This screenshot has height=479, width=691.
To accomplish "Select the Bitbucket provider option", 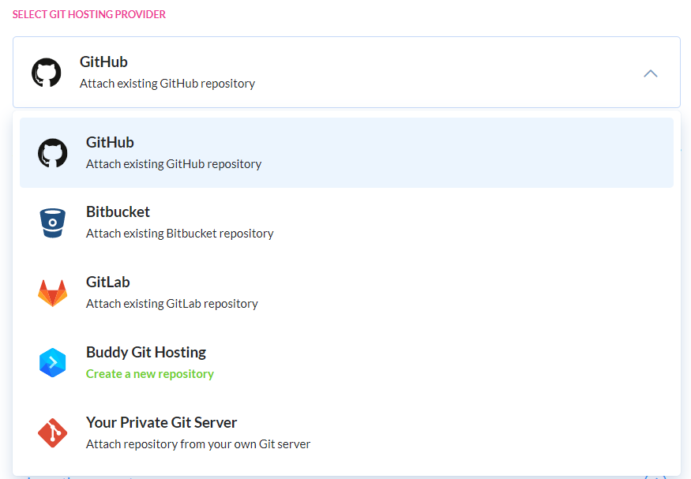I will [x=347, y=223].
